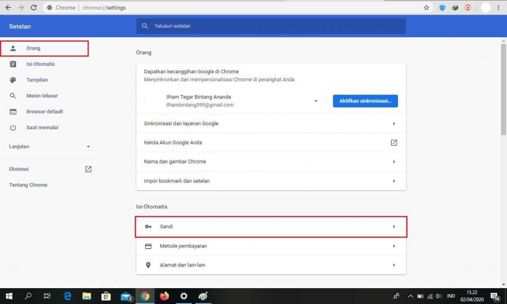Open the Chrome three-dot menu
Screen dimensions: 507x304
pos(498,7)
